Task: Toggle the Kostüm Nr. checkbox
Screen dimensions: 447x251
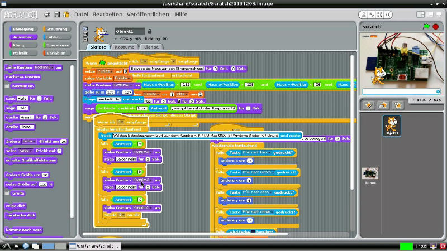Action: [7, 86]
